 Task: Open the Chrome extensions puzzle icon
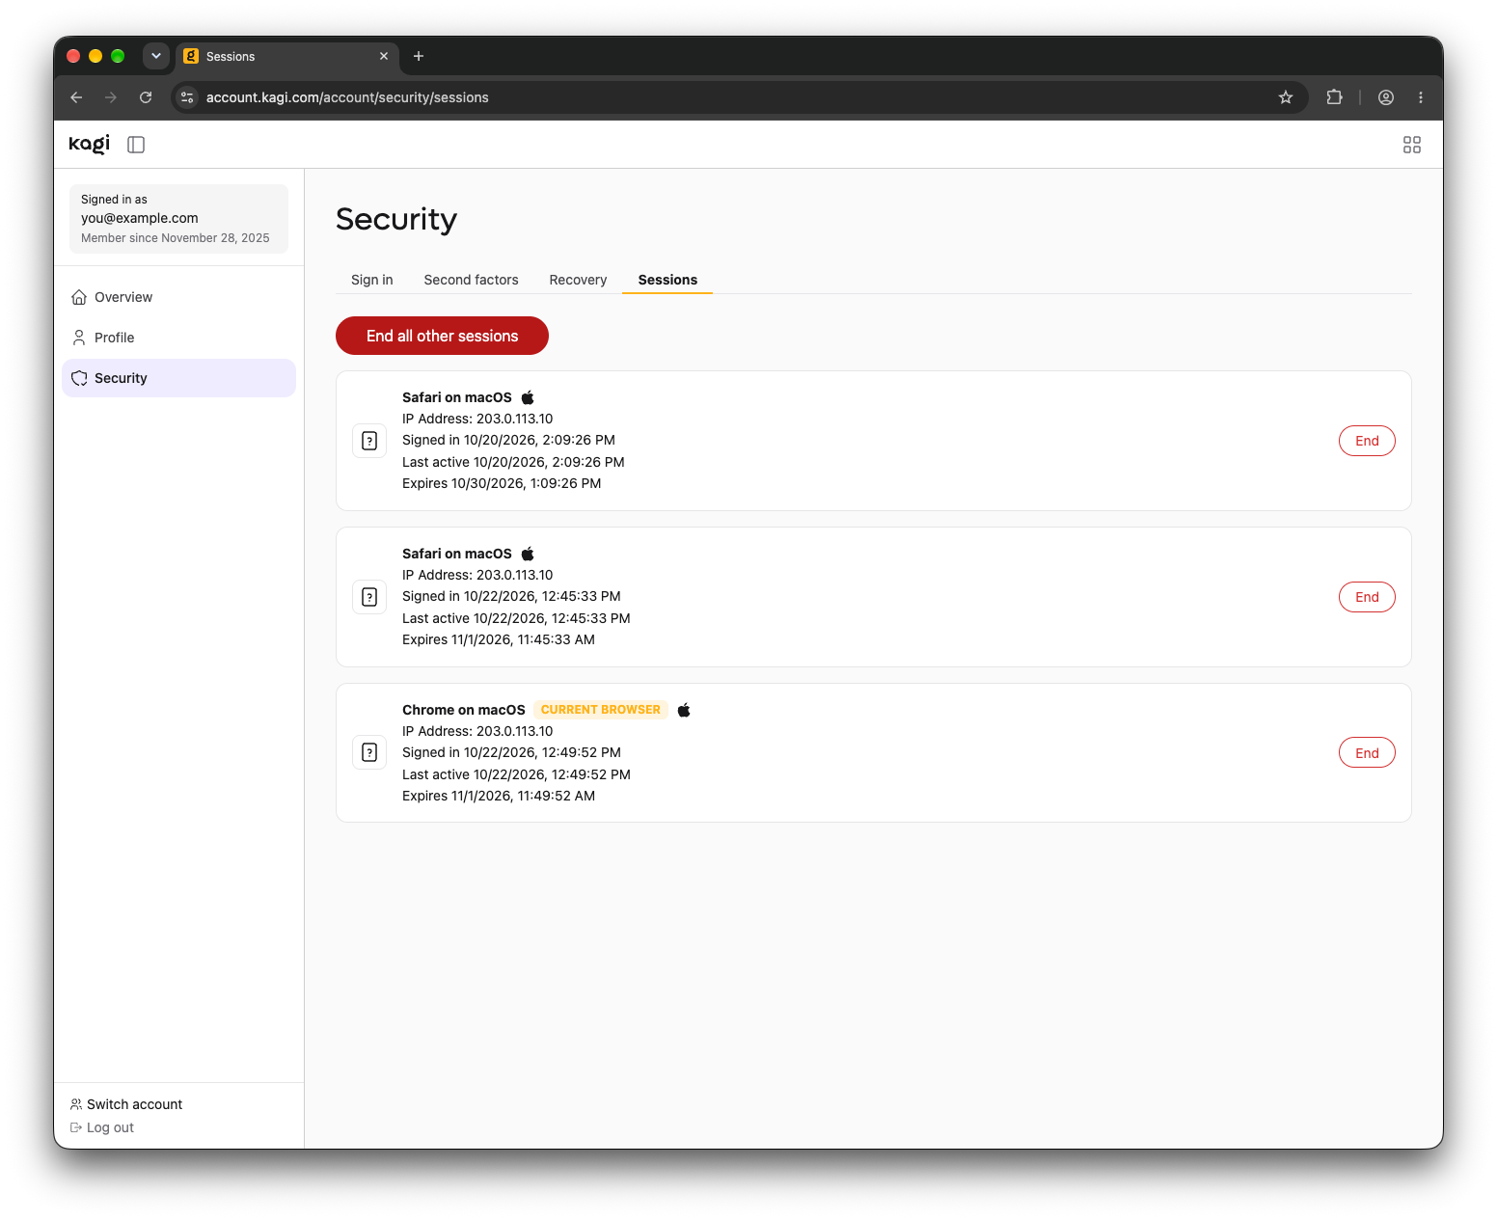pyautogui.click(x=1334, y=97)
